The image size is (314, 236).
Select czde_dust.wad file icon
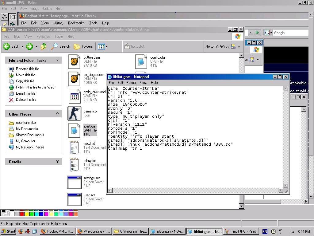(x=74, y=96)
